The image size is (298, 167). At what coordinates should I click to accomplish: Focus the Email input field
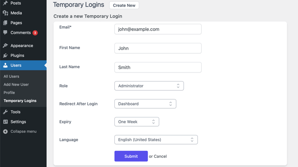(158, 29)
